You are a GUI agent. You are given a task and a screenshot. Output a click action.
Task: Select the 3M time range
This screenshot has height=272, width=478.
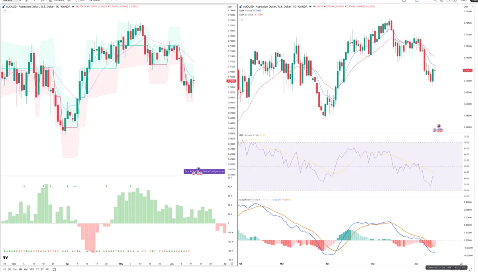[x=20, y=269]
